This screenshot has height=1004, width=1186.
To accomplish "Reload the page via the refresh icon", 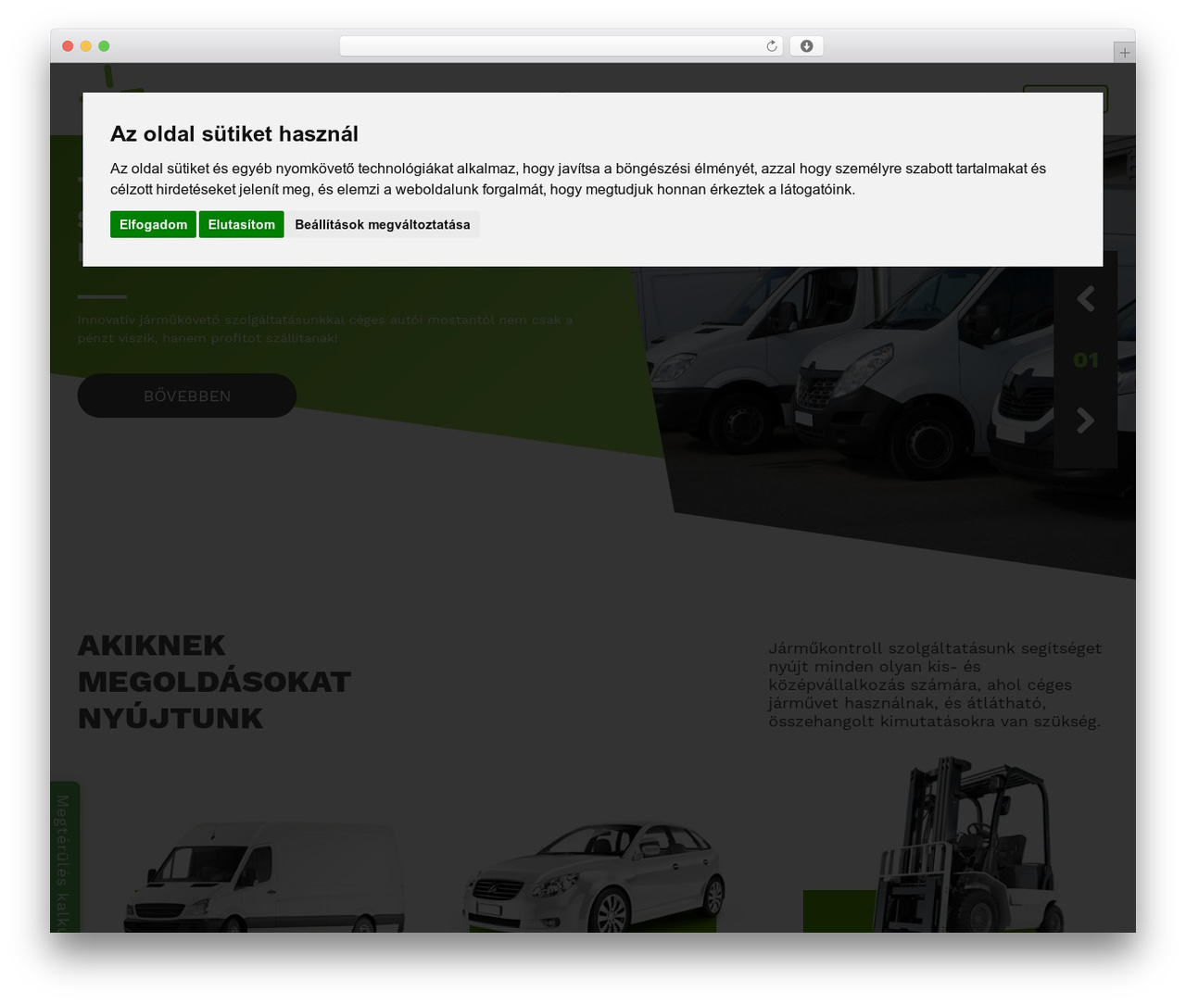I will click(772, 46).
